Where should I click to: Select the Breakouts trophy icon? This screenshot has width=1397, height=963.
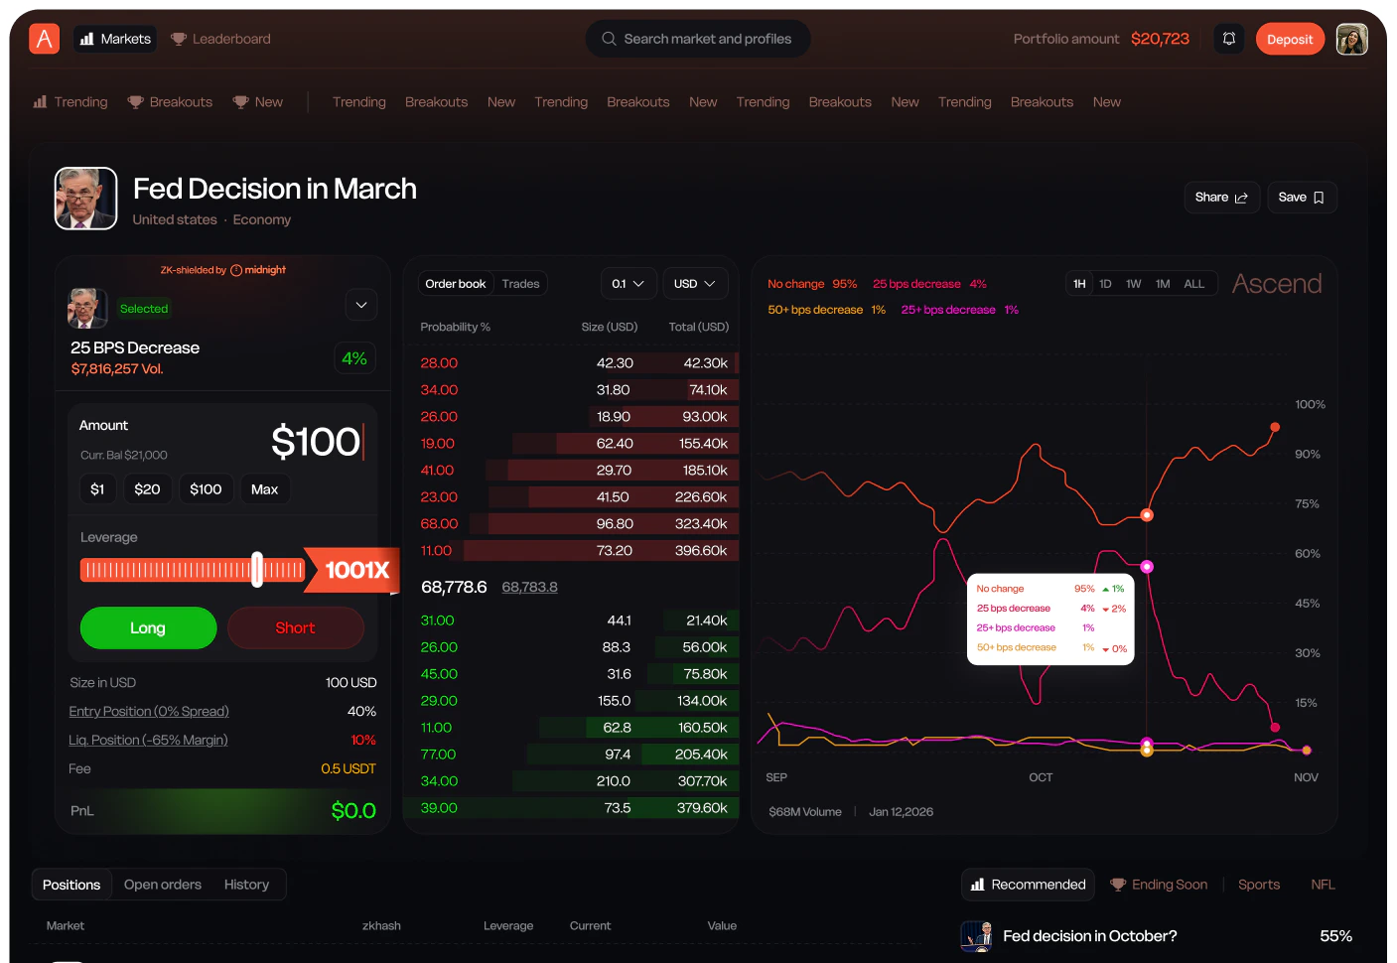[135, 101]
